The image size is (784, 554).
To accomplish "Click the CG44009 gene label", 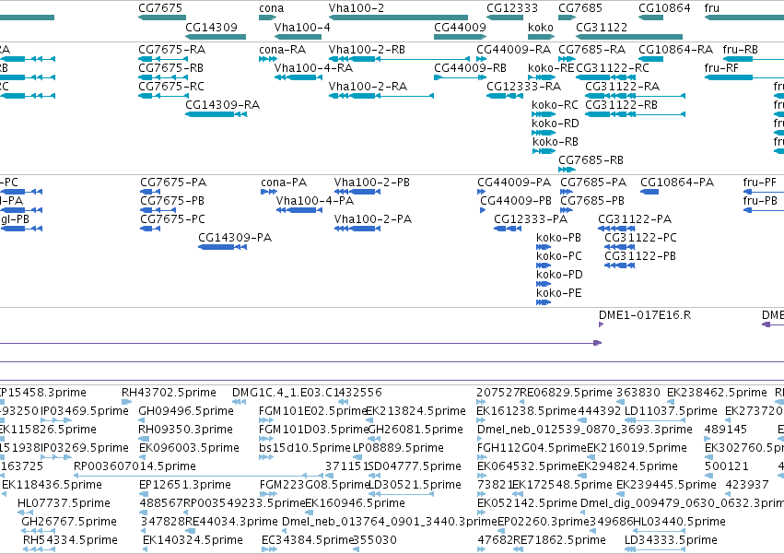I will (460, 27).
